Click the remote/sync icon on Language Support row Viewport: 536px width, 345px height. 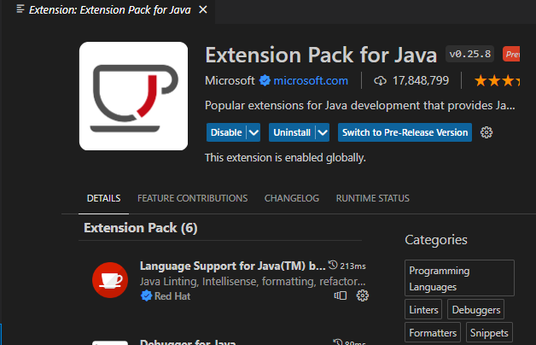pos(341,295)
